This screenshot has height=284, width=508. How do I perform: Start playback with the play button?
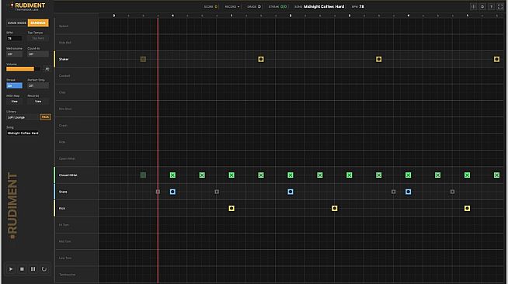pyautogui.click(x=11, y=268)
